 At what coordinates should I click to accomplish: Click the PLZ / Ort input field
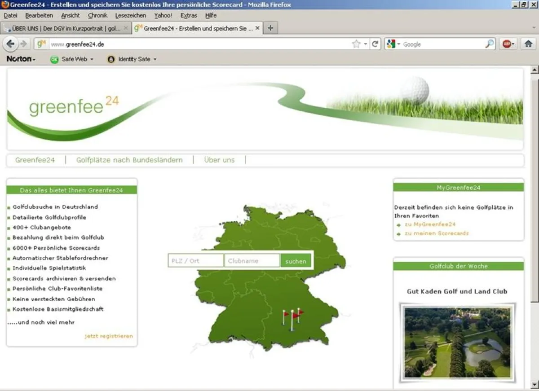pos(196,261)
